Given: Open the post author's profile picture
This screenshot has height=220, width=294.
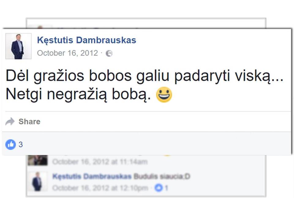Looking at the screenshot, I should point(18,46).
